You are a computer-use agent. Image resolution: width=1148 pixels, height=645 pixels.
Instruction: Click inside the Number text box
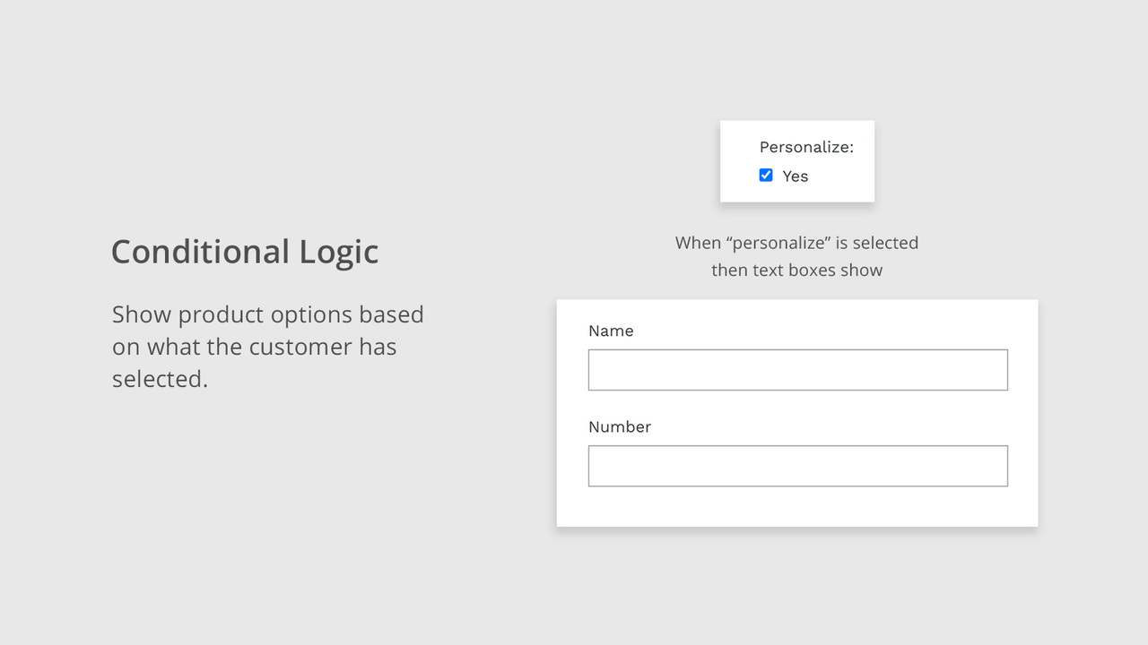point(797,465)
